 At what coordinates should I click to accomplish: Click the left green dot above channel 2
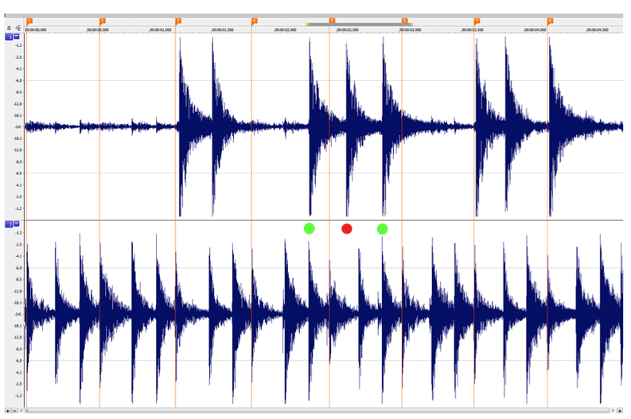[x=309, y=229]
